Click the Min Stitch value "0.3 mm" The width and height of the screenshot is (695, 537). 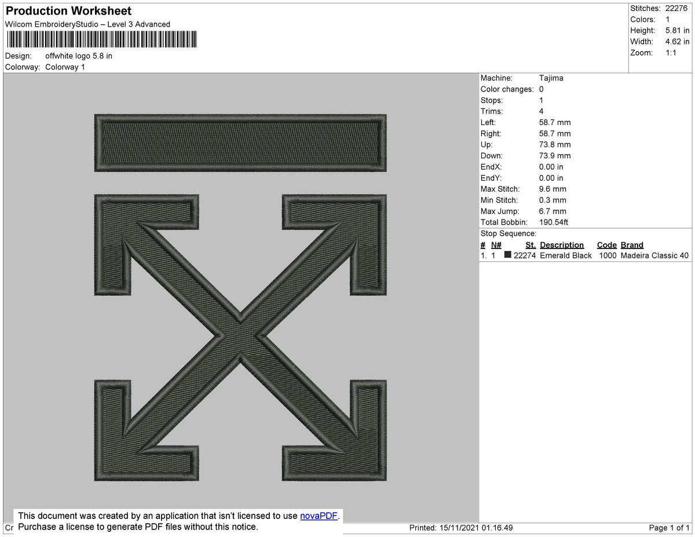(553, 200)
